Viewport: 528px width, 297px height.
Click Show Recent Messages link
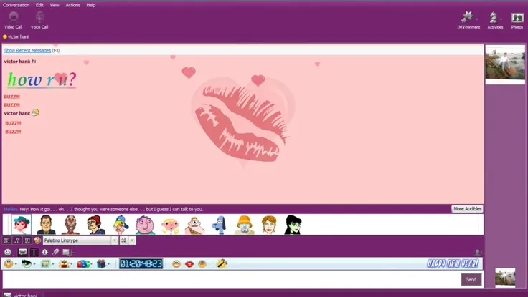point(27,50)
